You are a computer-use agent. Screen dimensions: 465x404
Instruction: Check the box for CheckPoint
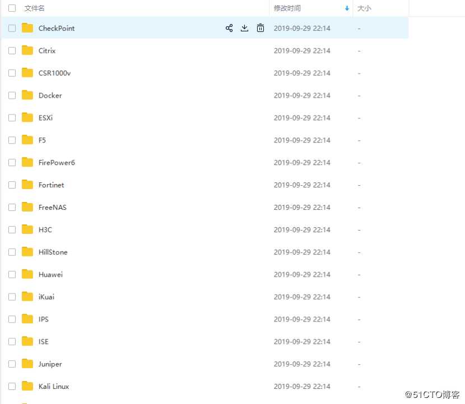[x=12, y=28]
